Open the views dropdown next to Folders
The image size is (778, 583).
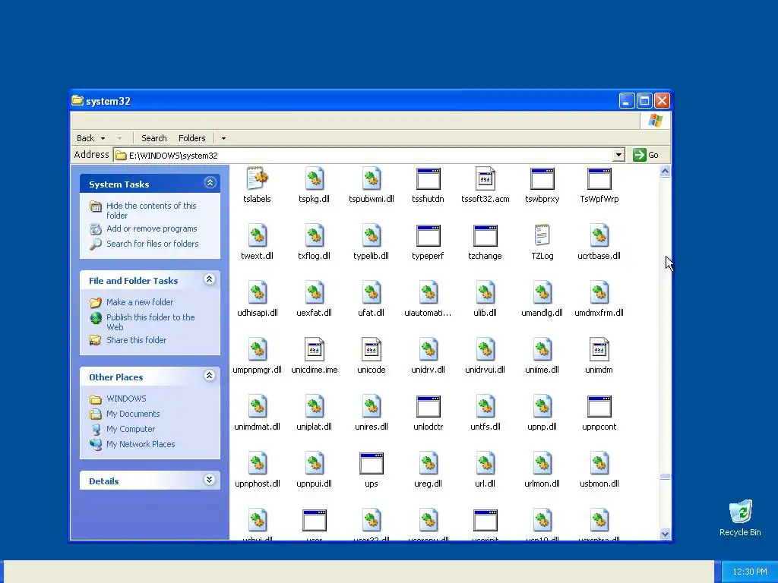tap(223, 138)
